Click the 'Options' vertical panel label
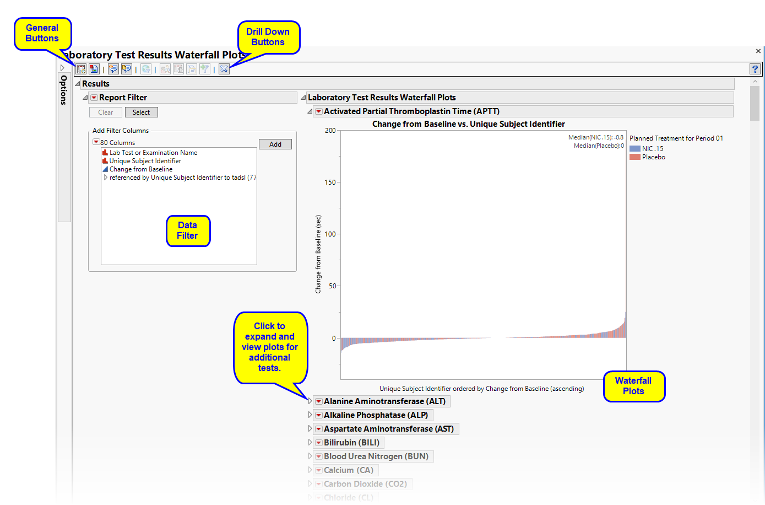Screen dimensions: 765x505 click(x=64, y=90)
